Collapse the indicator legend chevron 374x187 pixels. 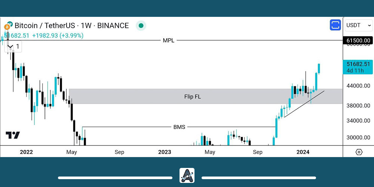pyautogui.click(x=10, y=47)
